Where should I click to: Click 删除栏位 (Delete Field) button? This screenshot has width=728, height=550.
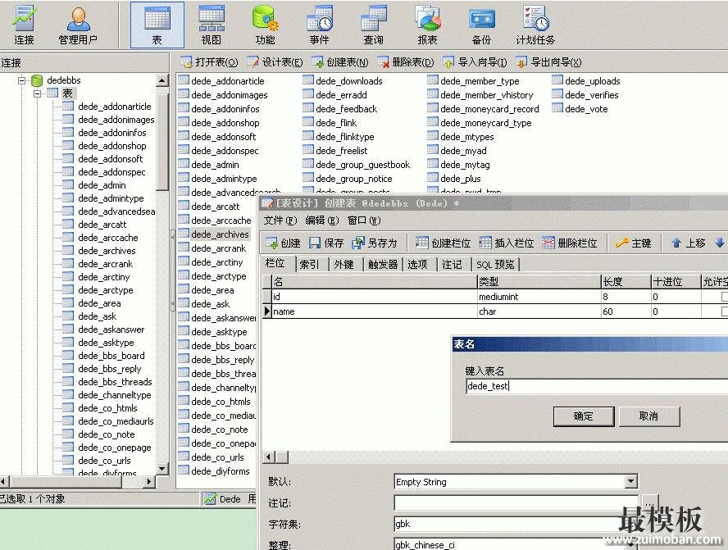point(569,243)
